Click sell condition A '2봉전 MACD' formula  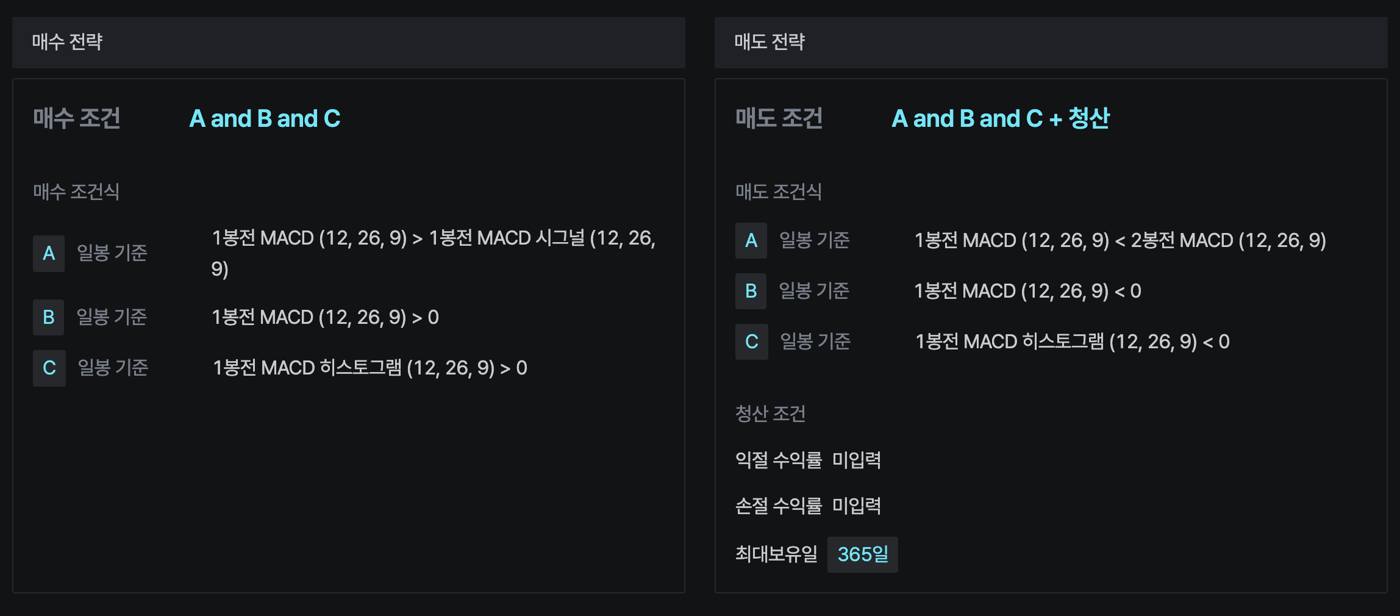click(1120, 240)
